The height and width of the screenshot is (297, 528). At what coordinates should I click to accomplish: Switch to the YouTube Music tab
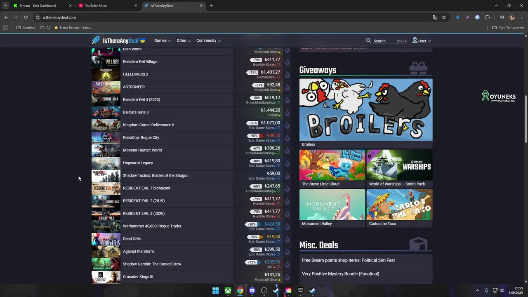[x=108, y=6]
